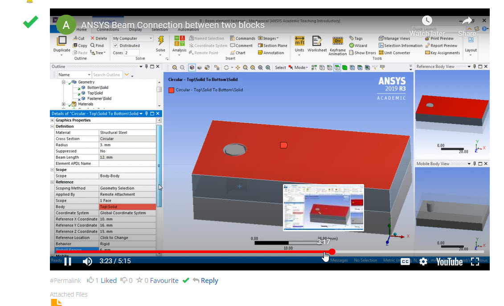The width and height of the screenshot is (504, 306).
Task: Open the video title link ANSYS Beam Connection
Action: pyautogui.click(x=172, y=25)
